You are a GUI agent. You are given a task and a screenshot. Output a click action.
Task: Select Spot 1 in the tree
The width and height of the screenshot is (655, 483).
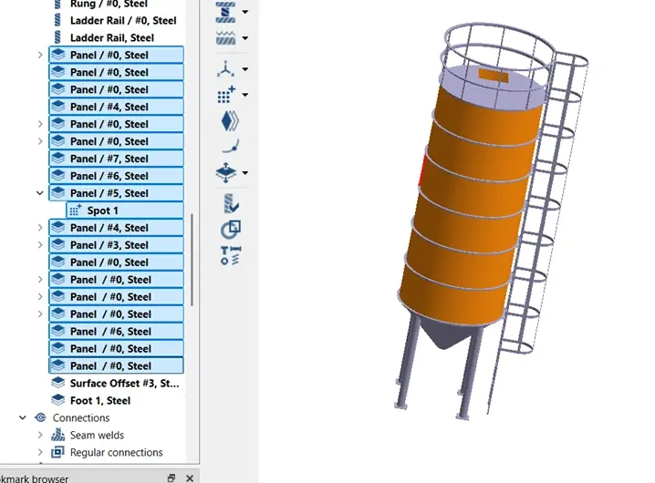pos(102,211)
